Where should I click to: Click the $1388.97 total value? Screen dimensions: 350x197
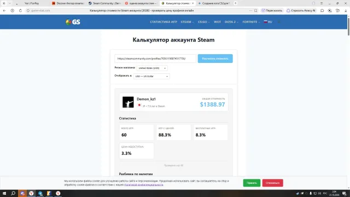(x=212, y=105)
